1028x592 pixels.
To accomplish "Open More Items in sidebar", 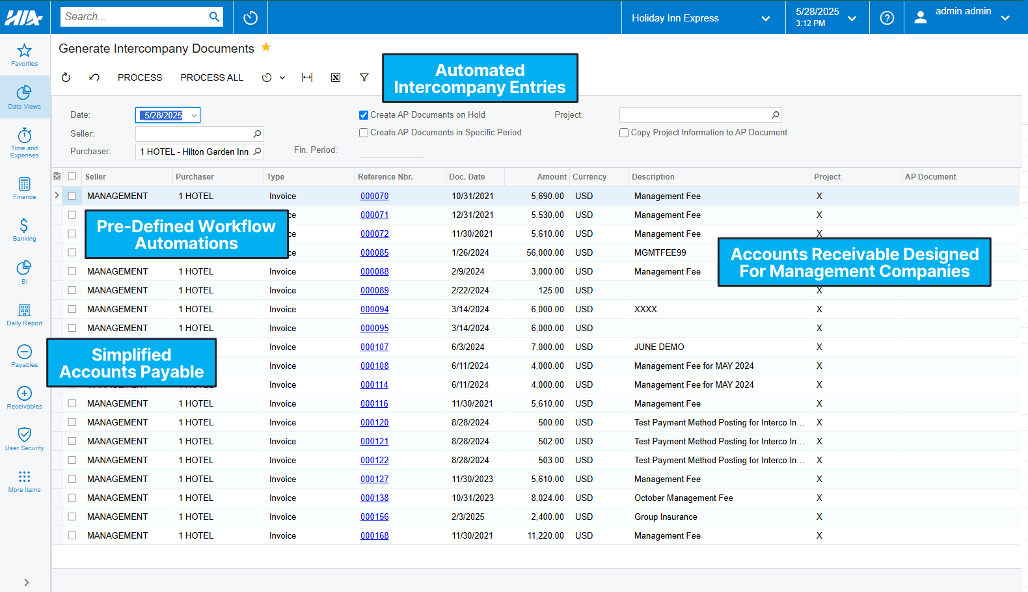I will [24, 481].
